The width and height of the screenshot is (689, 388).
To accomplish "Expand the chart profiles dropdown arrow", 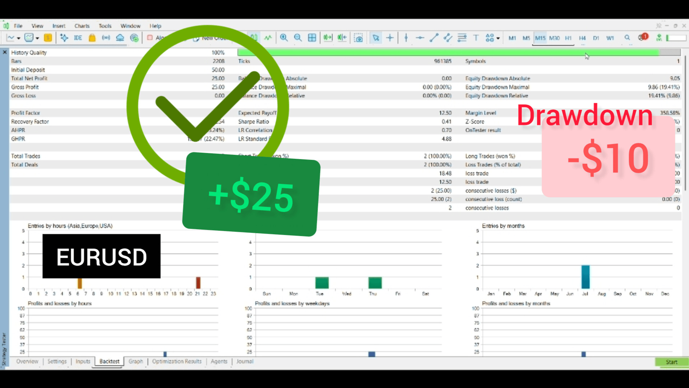I will [x=37, y=38].
